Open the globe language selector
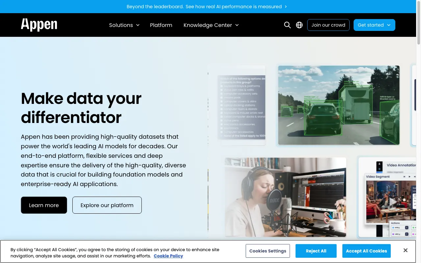The height and width of the screenshot is (263, 421). coord(299,25)
